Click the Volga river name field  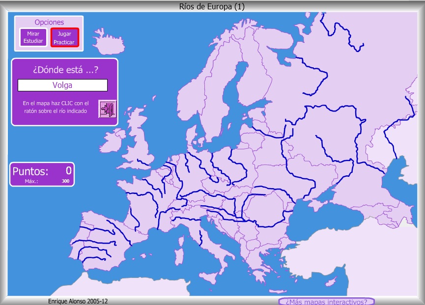(62, 85)
